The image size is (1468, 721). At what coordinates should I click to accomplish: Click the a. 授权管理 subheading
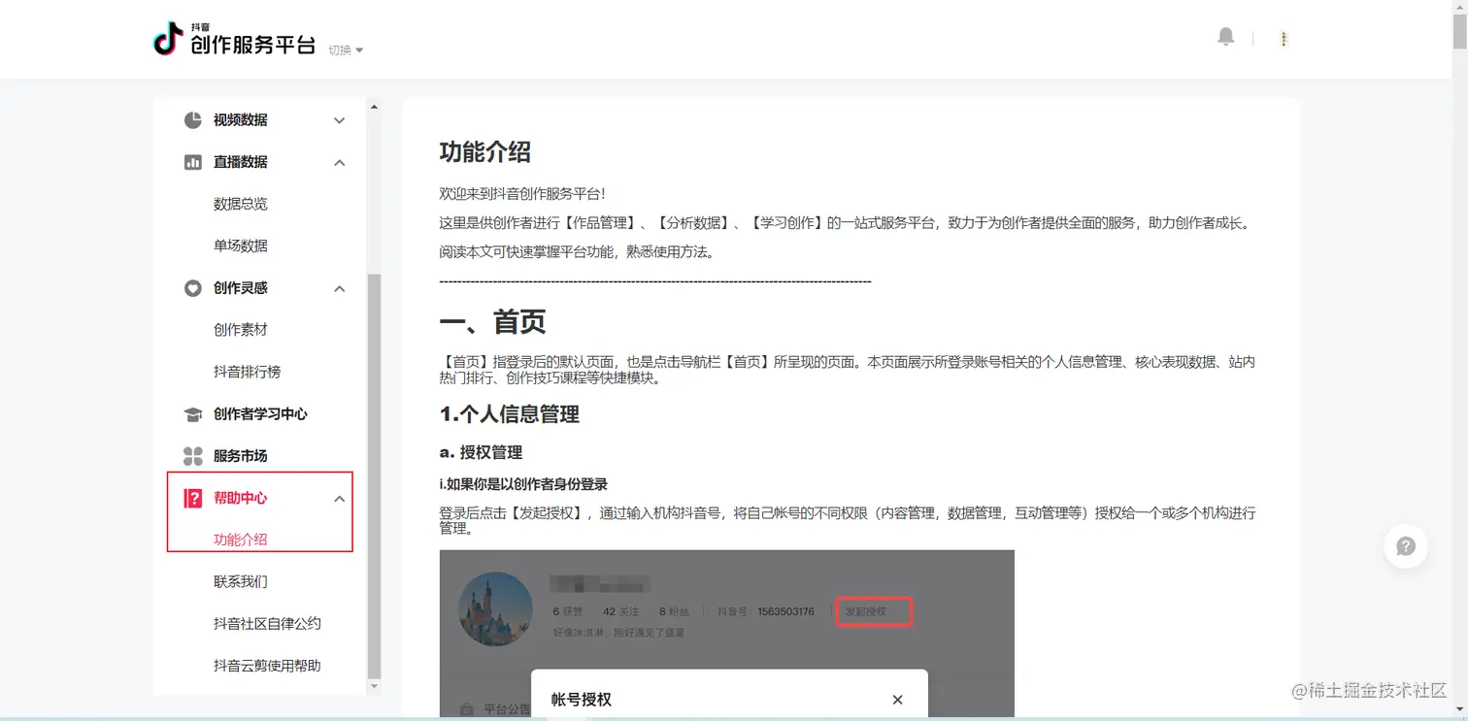481,452
